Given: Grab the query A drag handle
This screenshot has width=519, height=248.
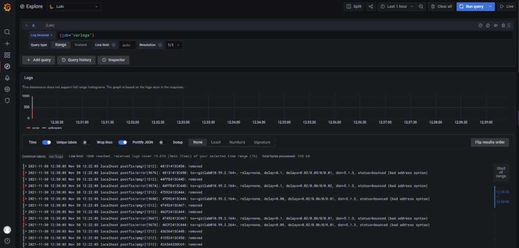Looking at the screenshot, I should (x=509, y=25).
